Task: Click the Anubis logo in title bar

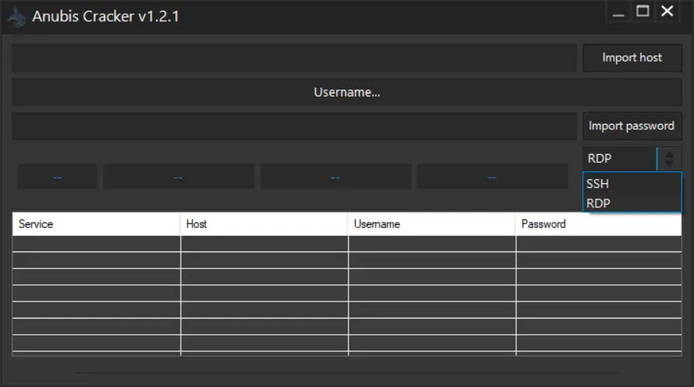Action: coord(16,16)
